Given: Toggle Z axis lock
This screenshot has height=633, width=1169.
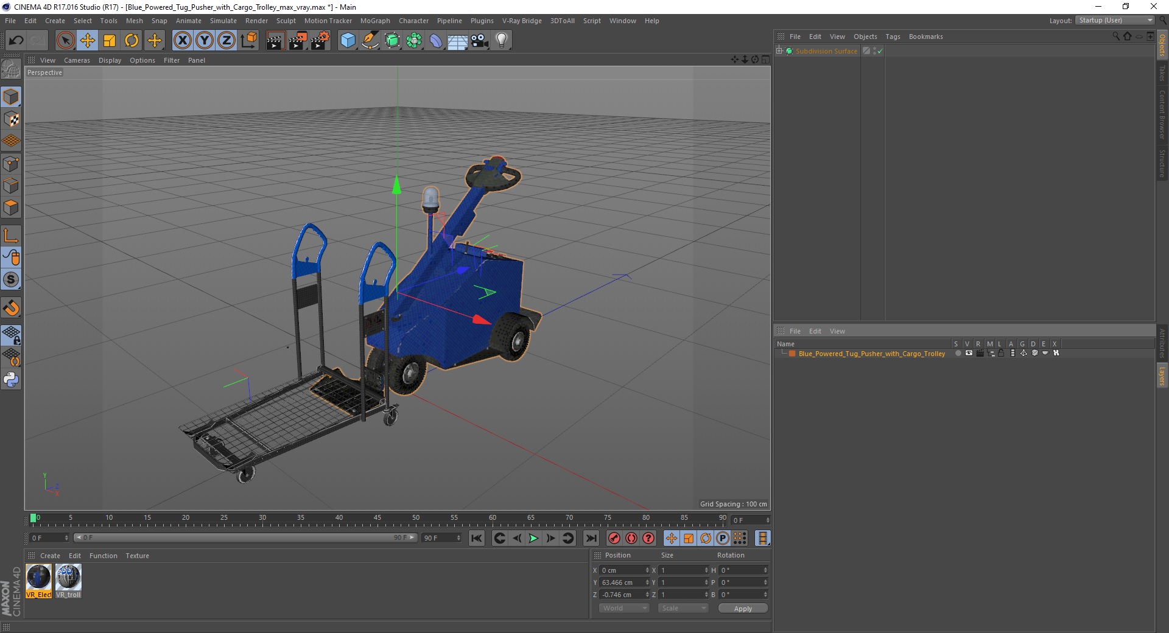Looking at the screenshot, I should pyautogui.click(x=226, y=41).
